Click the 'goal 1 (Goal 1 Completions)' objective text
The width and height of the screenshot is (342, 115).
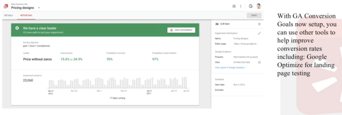[x=36, y=46]
